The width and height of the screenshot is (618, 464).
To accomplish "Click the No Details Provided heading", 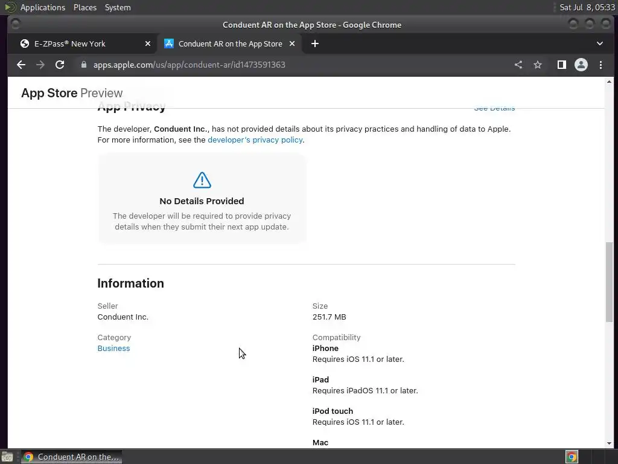I will click(x=202, y=201).
